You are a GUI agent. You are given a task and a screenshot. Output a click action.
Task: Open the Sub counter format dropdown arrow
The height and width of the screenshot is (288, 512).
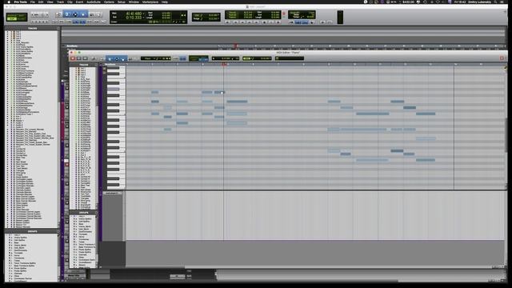[x=143, y=18]
